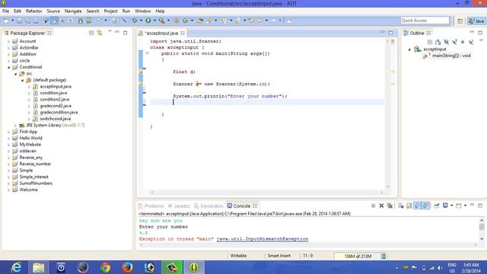The image size is (487, 274).
Task: Click Display Selected Console icon
Action: coord(445,205)
